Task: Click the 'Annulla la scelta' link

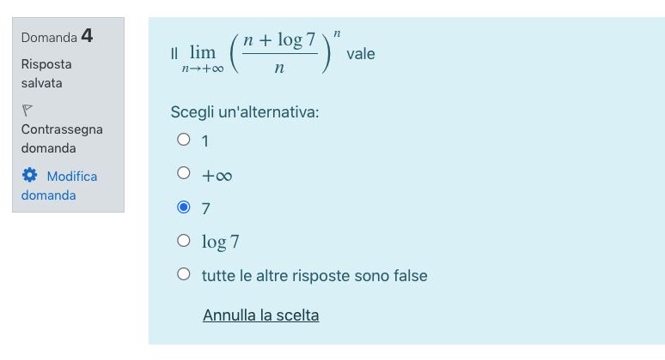Action: [x=261, y=315]
